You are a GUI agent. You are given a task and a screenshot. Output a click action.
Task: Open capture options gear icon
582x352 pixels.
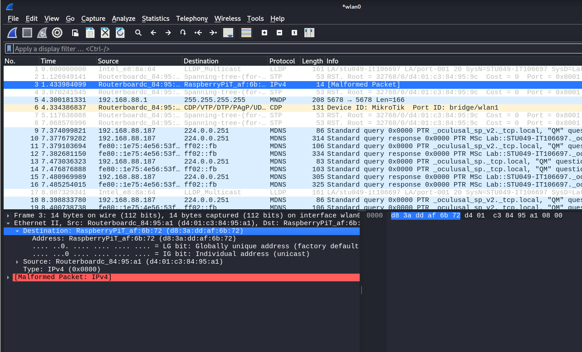coord(57,33)
